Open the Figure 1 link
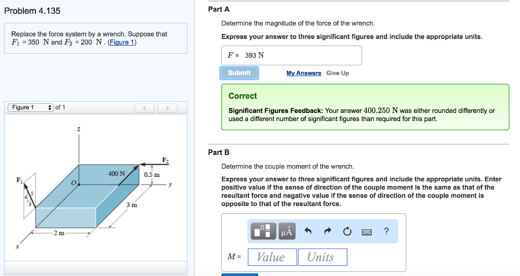Viewport: 520px width, 276px height. click(122, 43)
